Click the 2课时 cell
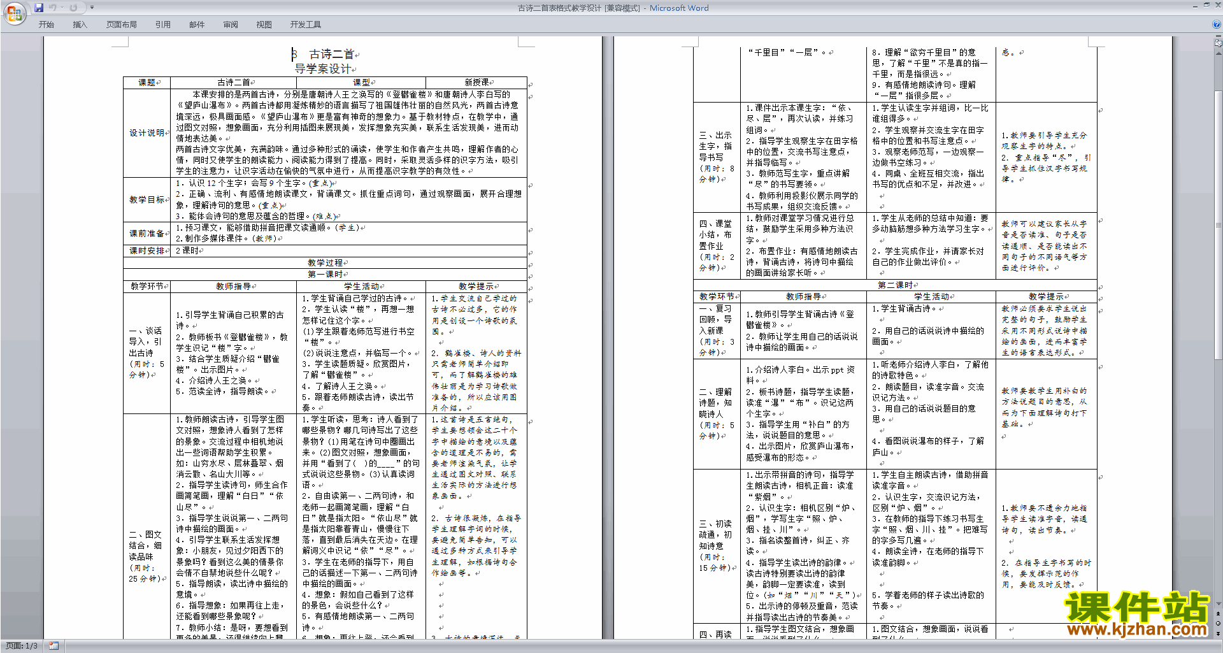 pos(349,251)
